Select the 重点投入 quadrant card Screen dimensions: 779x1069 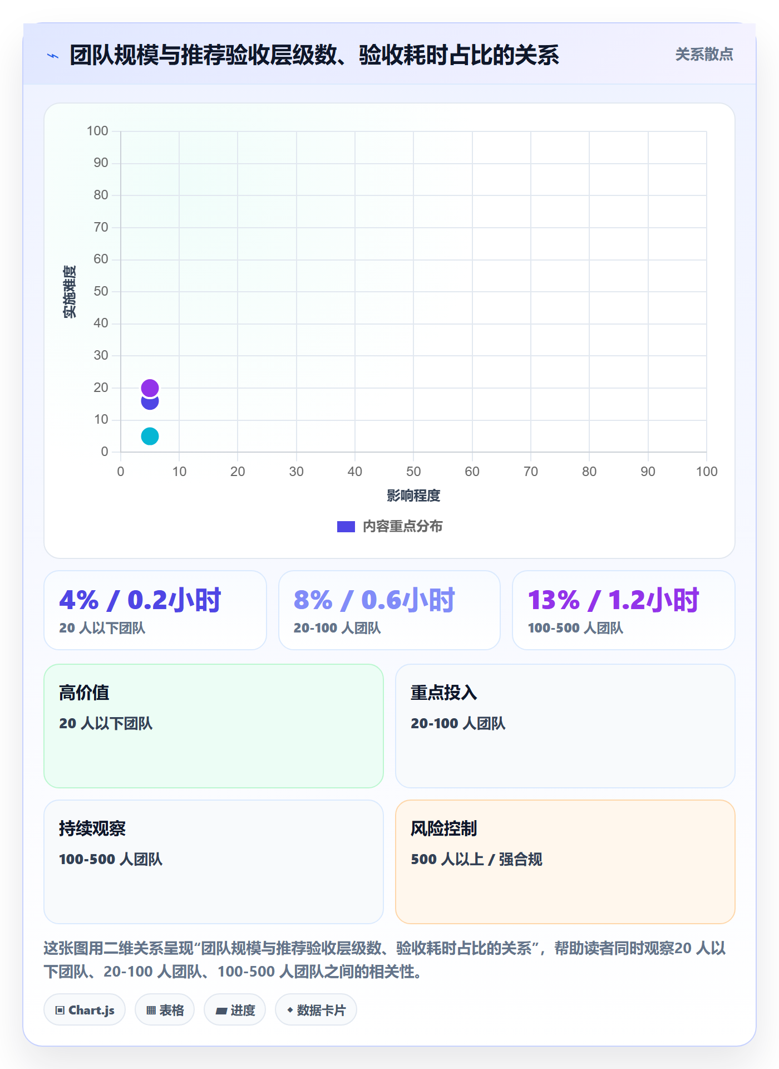(565, 726)
